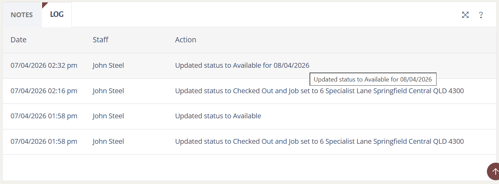
Task: Select the Log tab
Action: coord(57,14)
